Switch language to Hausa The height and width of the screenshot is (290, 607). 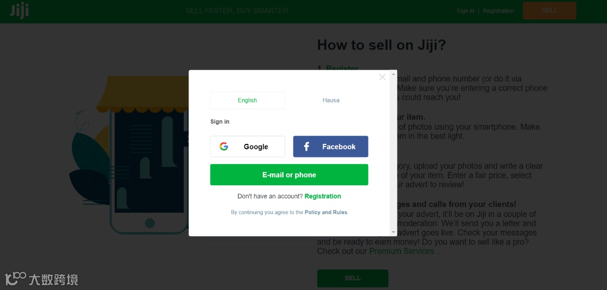pos(331,100)
